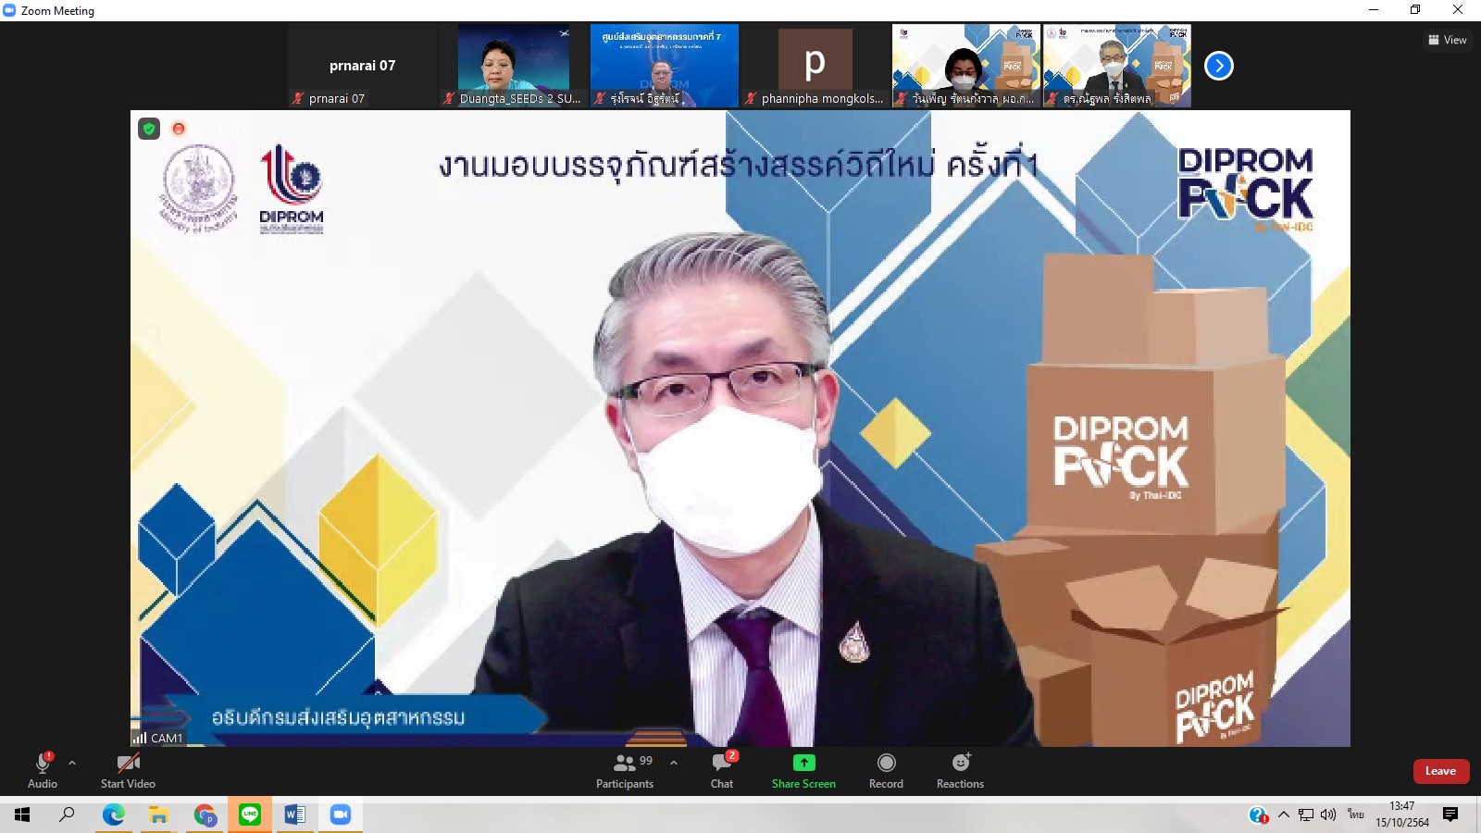
Task: Click the CAM1 signal strength indicator
Action: coord(139,738)
